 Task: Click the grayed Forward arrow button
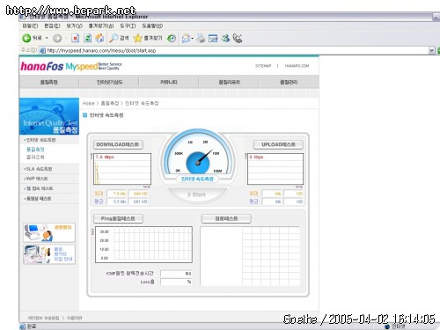[57, 38]
